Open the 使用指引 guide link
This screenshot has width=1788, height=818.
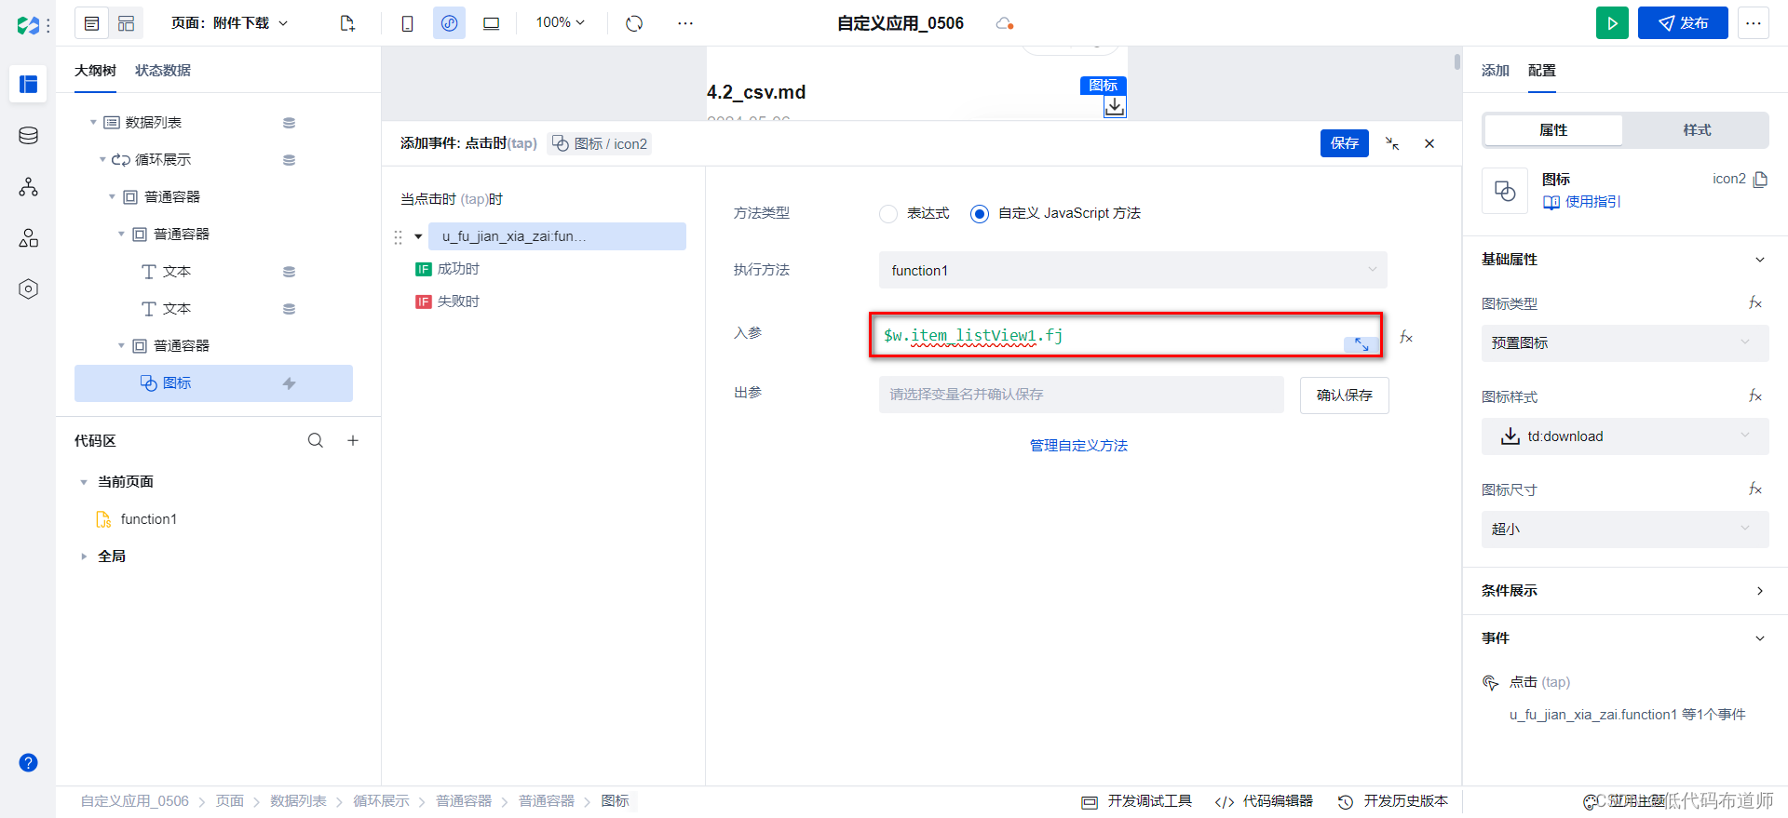[x=1582, y=202]
